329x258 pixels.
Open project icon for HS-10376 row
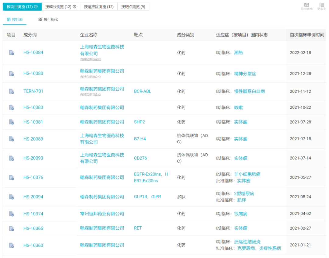pos(11,177)
